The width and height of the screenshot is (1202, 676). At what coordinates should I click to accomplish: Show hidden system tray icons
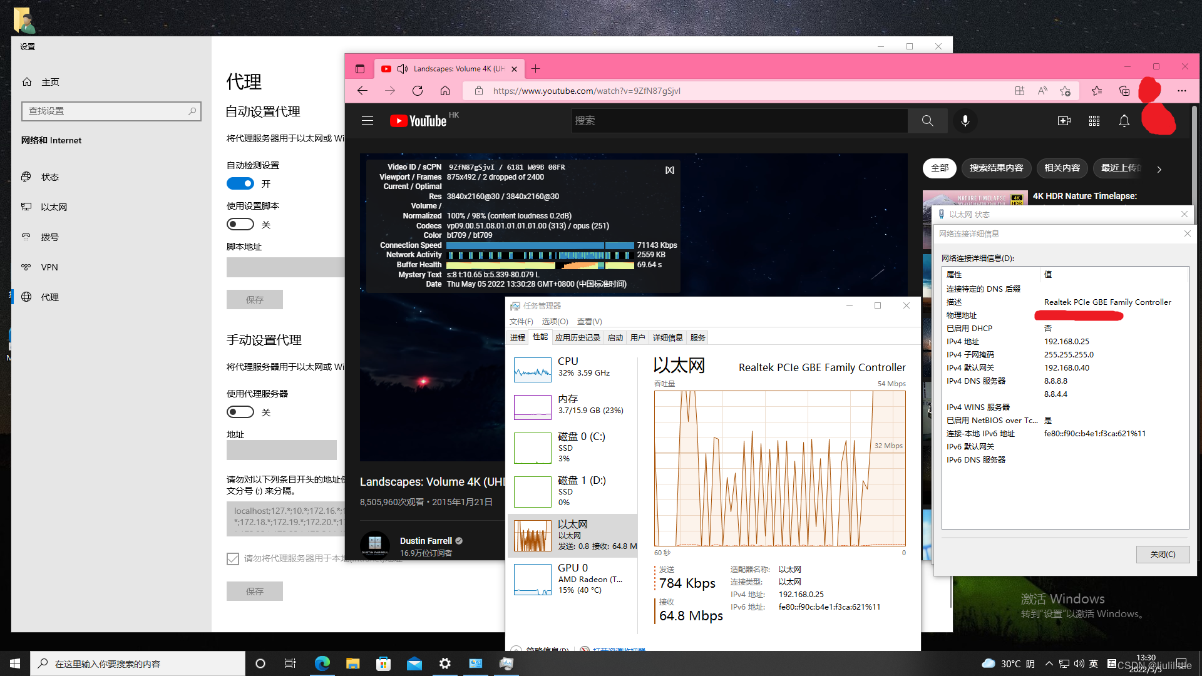[x=1049, y=663]
